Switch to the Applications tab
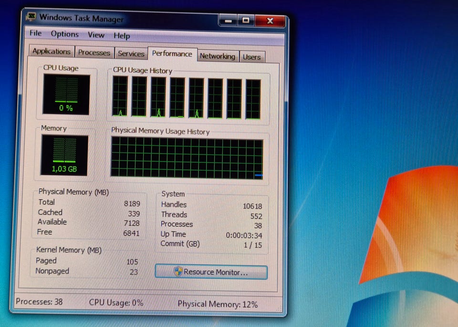The width and height of the screenshot is (458, 327). 52,51
